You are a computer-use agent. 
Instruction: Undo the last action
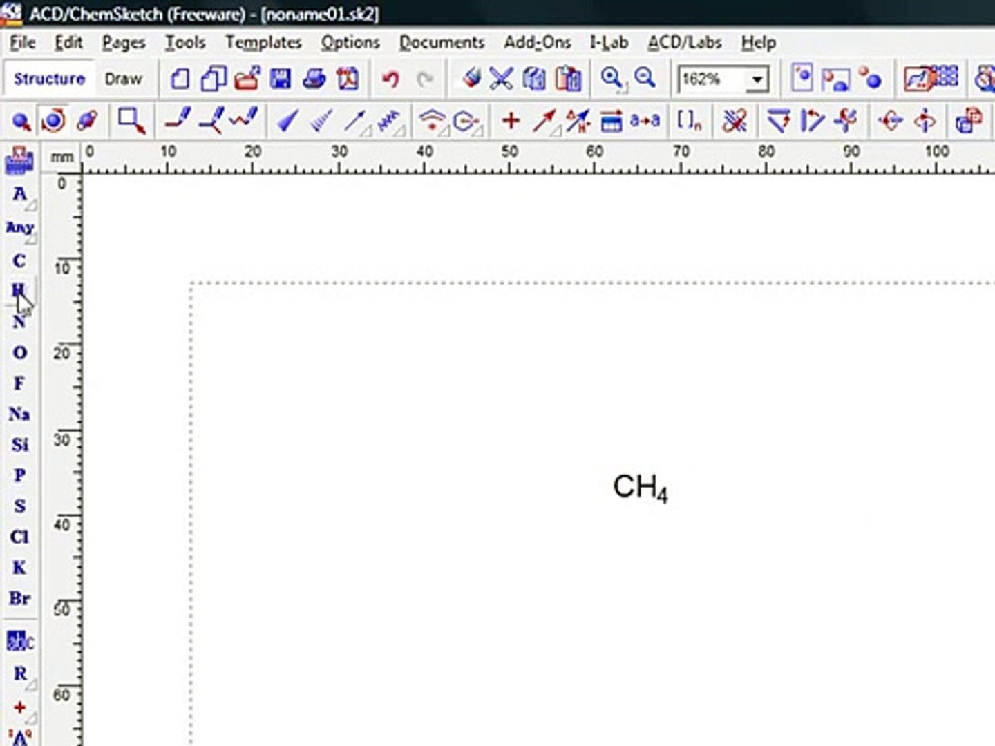point(391,79)
